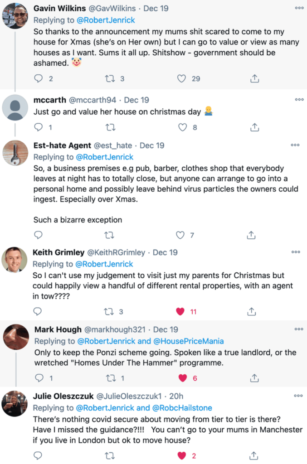Reply to Mark Hough's tweet
This screenshot has width=307, height=464.
[x=40, y=378]
